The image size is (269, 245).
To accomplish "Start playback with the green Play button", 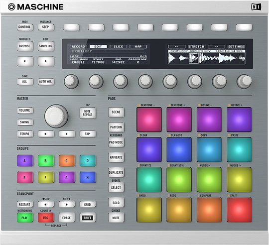I will point(25,218).
